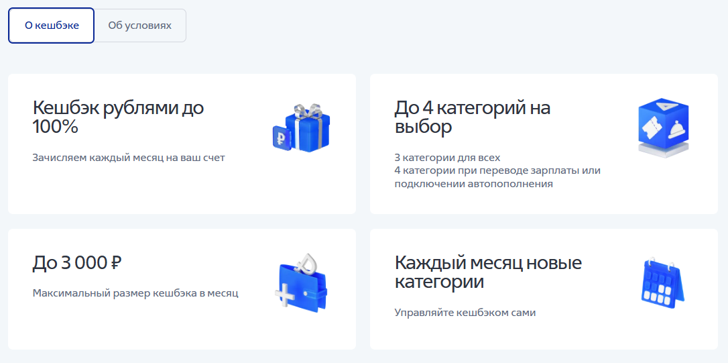Click the white plus sign on the wallet

(x=284, y=295)
